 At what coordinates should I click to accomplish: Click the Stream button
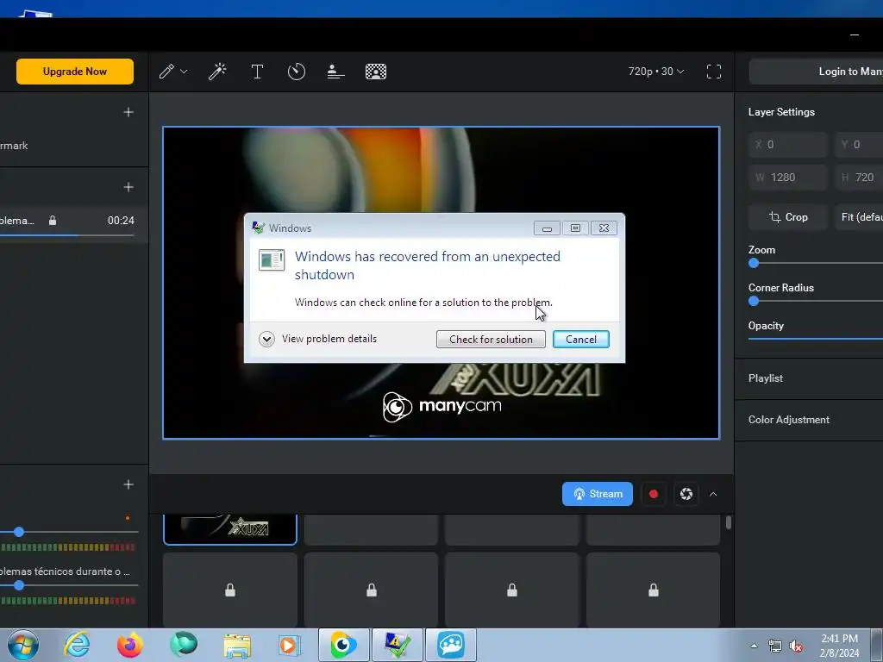click(597, 494)
